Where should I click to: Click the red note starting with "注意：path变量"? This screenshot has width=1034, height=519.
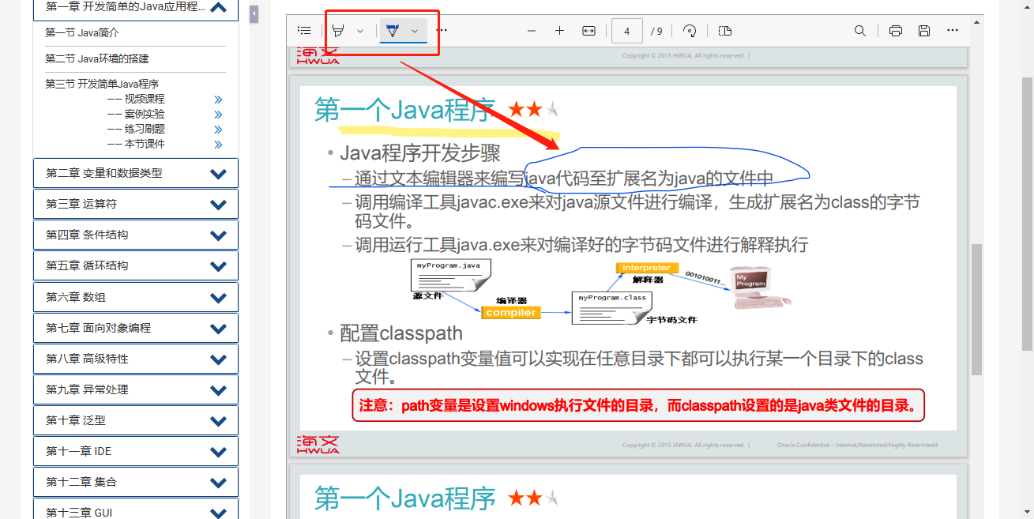pyautogui.click(x=637, y=406)
